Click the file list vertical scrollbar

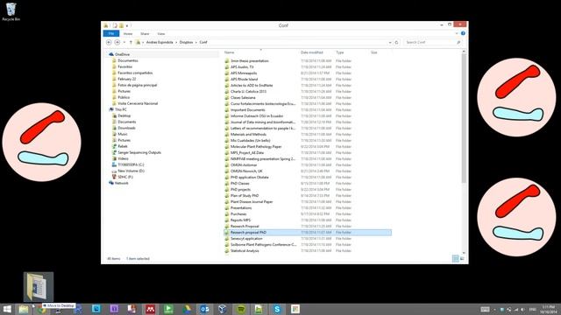(x=464, y=118)
